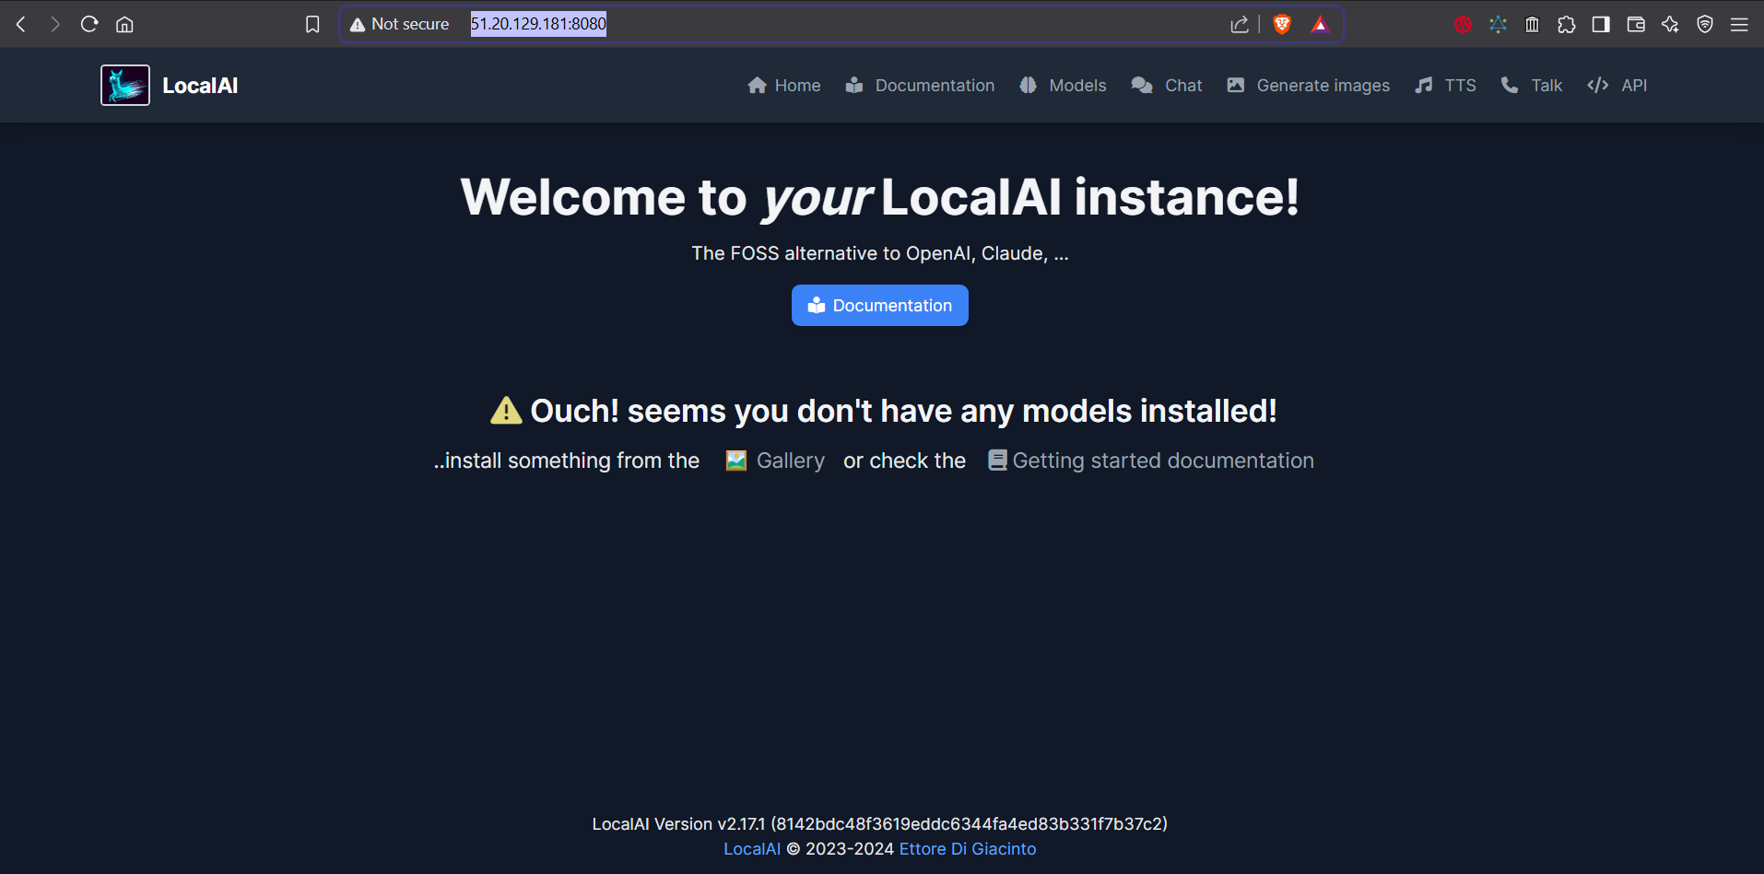Screen dimensions: 1764x874
Task: Open the Extensions puzzle menu
Action: click(1567, 24)
